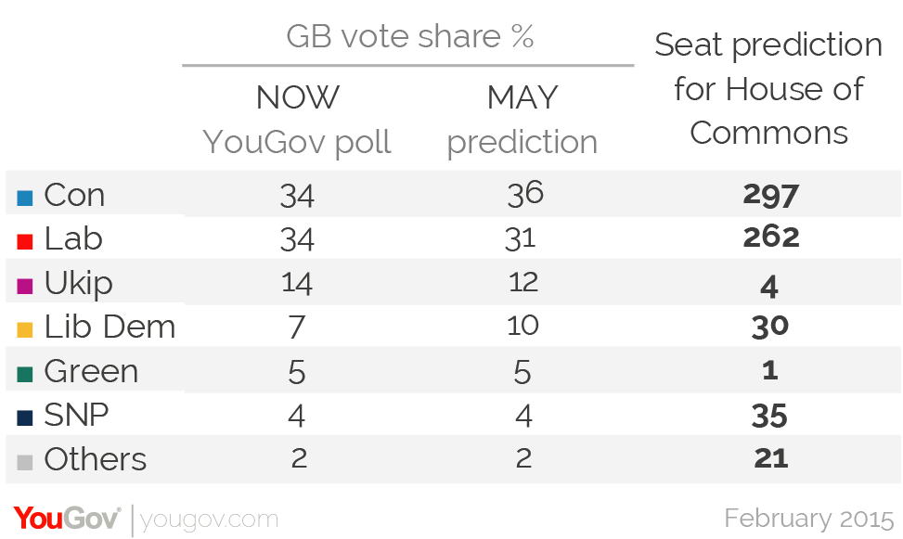This screenshot has width=903, height=539.
Task: Click the red Lab color square
Action: point(25,241)
